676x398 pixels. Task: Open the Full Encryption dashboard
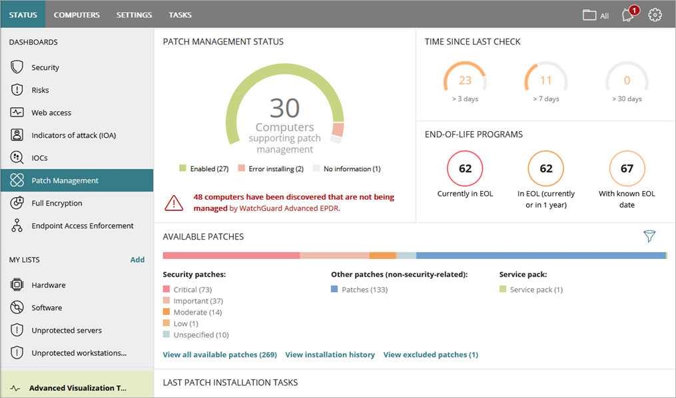pos(57,202)
